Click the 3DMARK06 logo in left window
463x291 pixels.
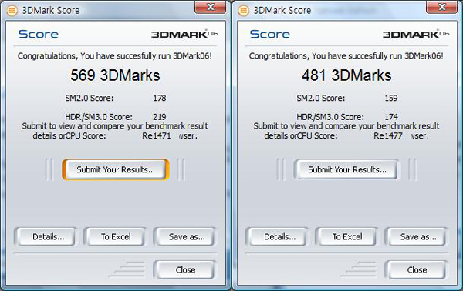click(x=184, y=34)
